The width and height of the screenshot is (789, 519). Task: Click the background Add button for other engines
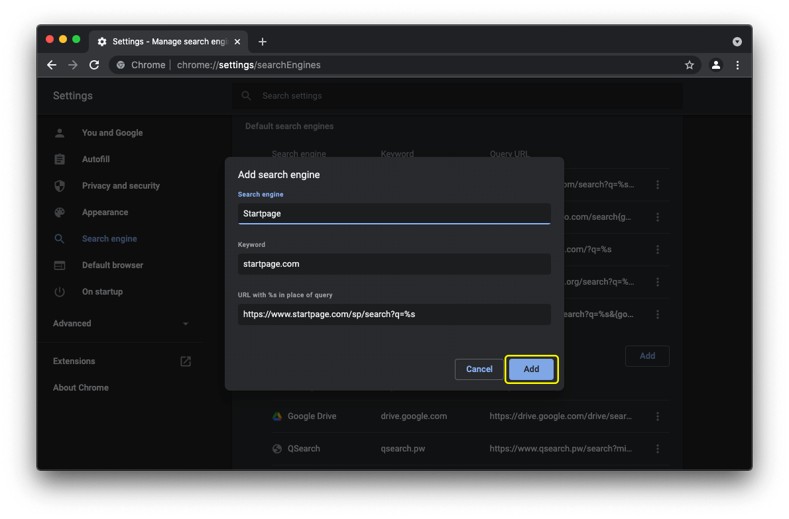(x=647, y=356)
